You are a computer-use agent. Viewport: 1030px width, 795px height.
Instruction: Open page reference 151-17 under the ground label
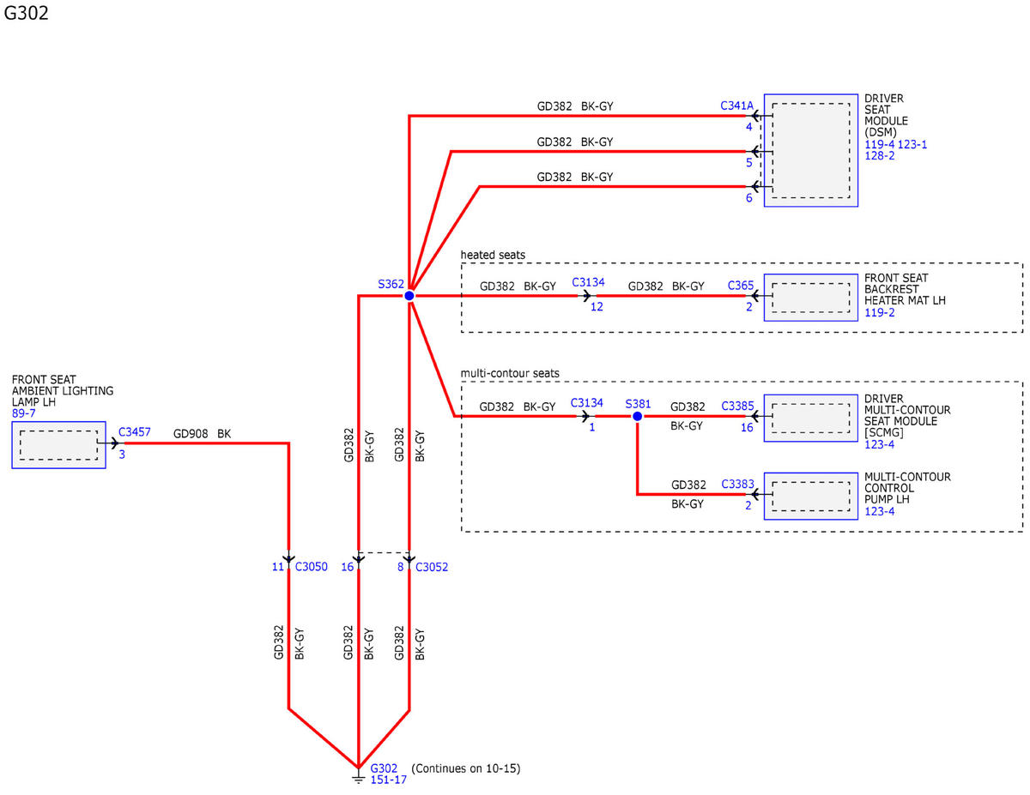tap(388, 780)
